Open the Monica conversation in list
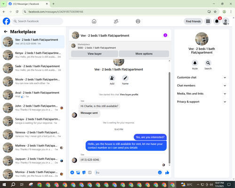The height and width of the screenshot is (188, 235). pos(33,174)
